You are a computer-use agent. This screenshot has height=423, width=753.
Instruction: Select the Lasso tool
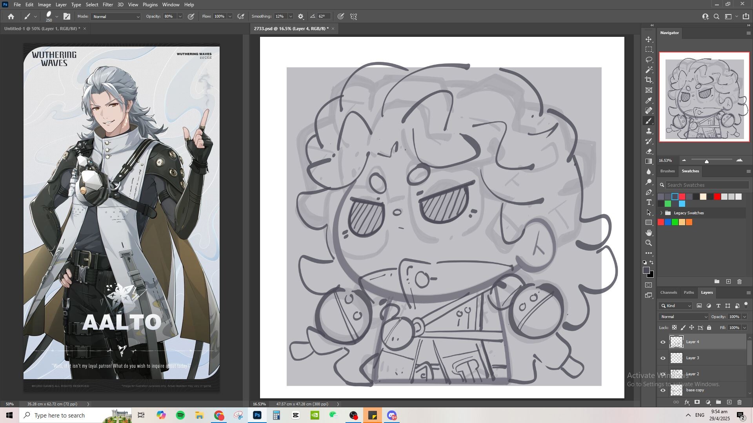click(649, 60)
